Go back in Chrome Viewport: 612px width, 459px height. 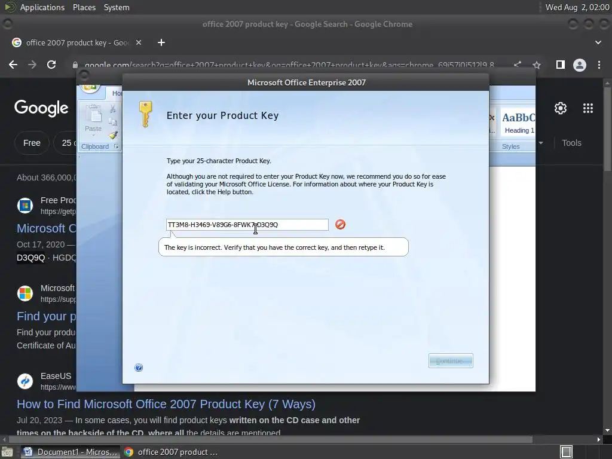click(13, 65)
